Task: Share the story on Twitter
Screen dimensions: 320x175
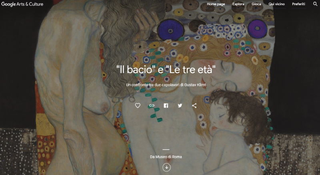Action: 180,105
